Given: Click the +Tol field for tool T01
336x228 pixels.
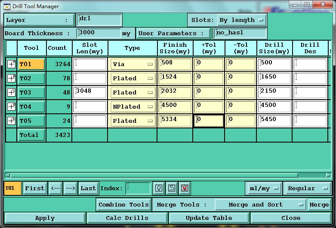Looking at the screenshot, I should [209, 64].
